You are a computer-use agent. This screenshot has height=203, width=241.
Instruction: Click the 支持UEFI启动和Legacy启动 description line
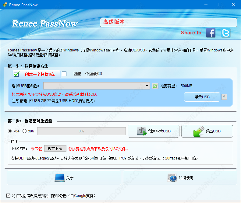click(105, 158)
